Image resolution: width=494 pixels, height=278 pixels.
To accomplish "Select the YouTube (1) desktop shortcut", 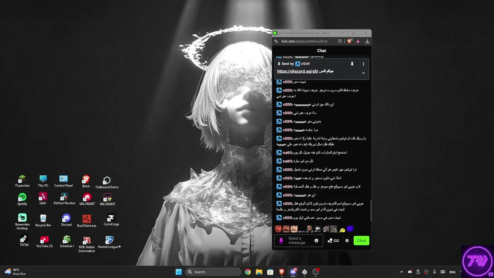I will tap(44, 242).
